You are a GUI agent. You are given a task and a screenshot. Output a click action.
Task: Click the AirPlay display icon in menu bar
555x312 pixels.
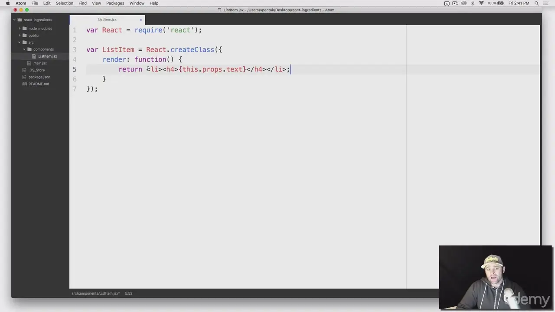point(447,3)
